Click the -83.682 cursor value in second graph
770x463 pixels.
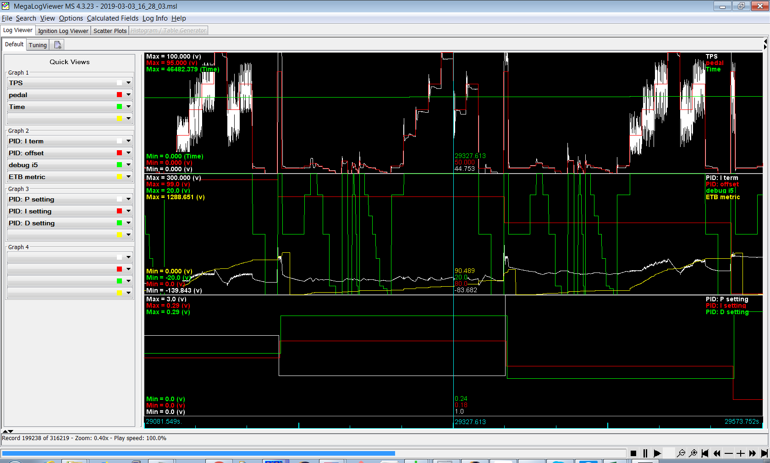coord(466,290)
